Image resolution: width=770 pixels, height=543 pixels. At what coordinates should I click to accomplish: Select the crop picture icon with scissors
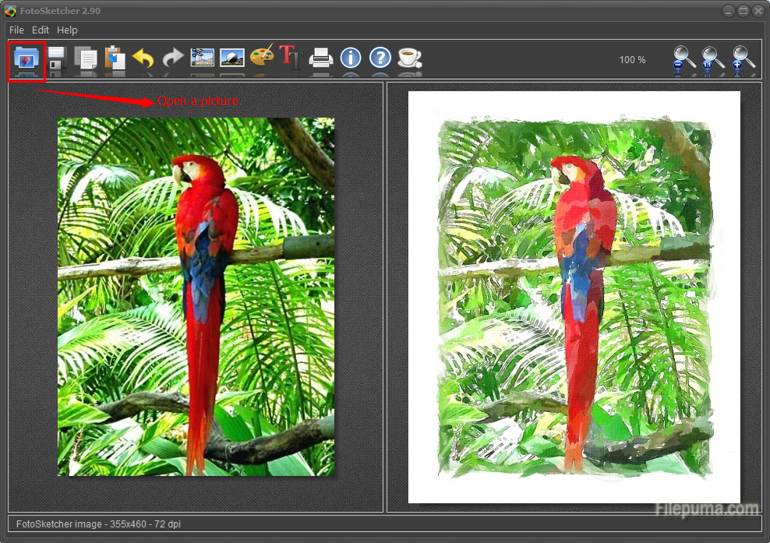point(203,58)
